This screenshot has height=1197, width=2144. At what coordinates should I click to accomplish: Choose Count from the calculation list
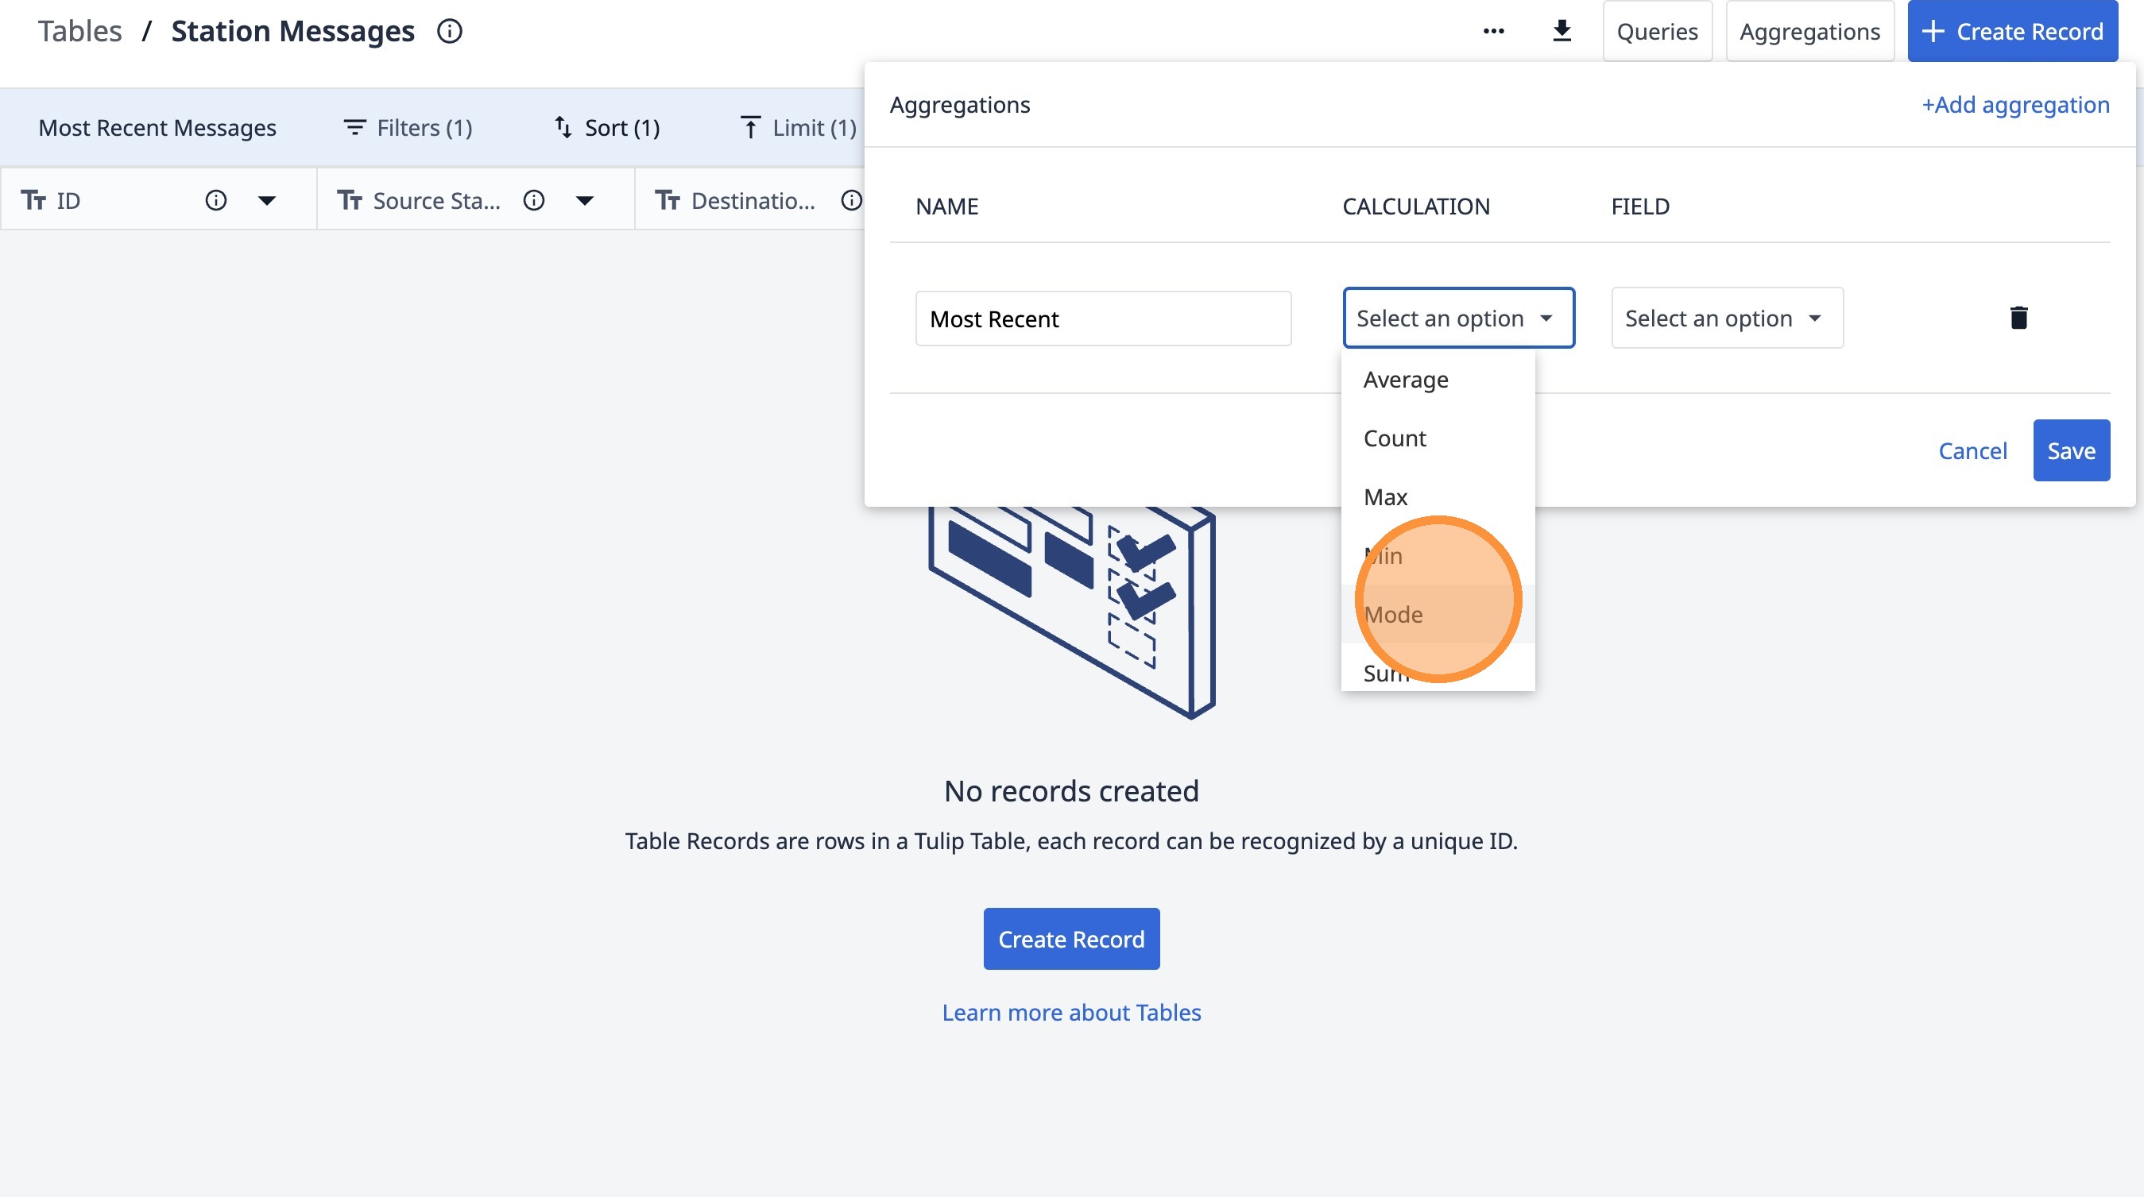(x=1395, y=438)
